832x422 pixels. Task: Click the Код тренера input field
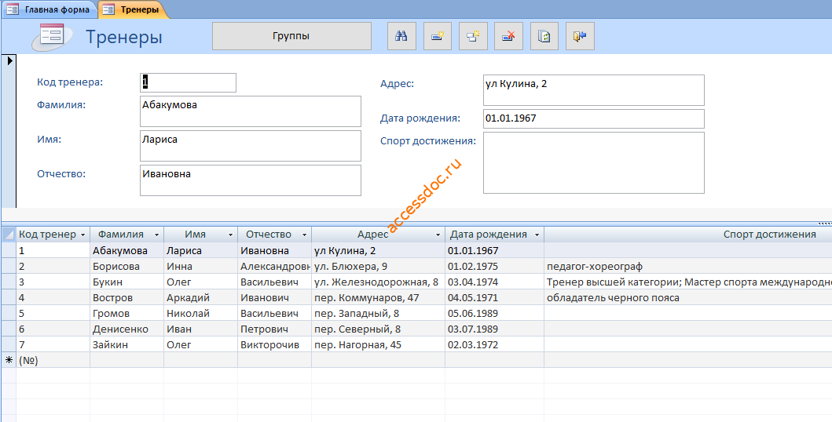click(x=188, y=82)
